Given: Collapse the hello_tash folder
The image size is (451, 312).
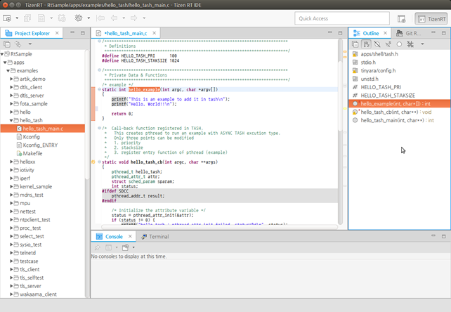Looking at the screenshot, I should tap(13, 120).
